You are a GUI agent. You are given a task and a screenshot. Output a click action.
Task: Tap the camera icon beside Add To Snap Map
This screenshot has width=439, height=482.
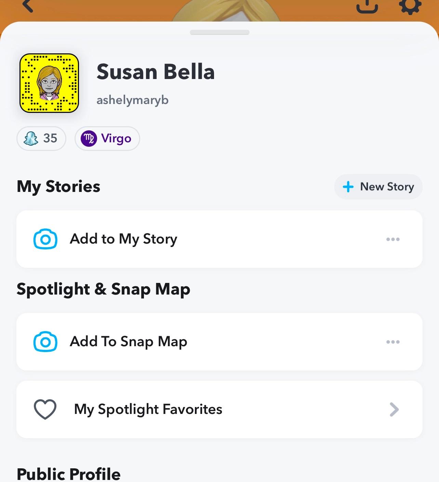45,341
